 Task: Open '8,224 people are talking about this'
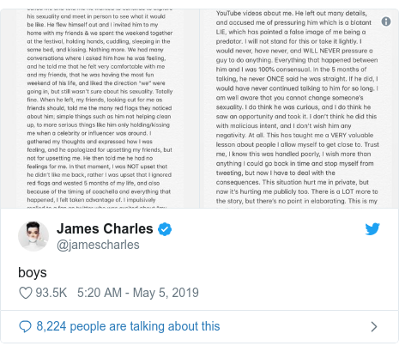point(128,326)
